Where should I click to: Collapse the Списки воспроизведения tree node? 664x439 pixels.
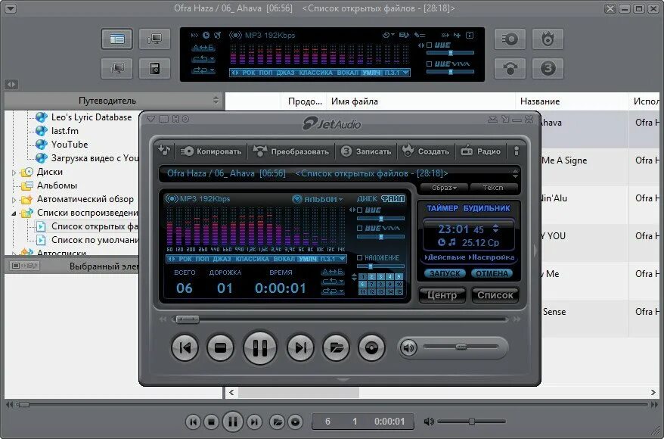coord(14,213)
